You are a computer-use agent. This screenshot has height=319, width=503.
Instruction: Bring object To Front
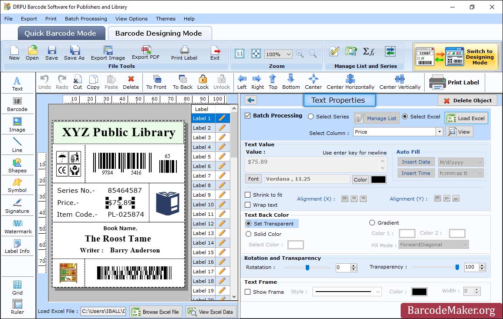click(x=156, y=82)
